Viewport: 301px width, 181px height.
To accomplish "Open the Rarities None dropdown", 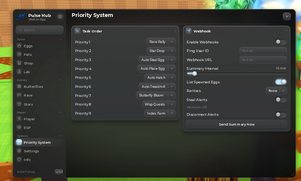I will [276, 91].
